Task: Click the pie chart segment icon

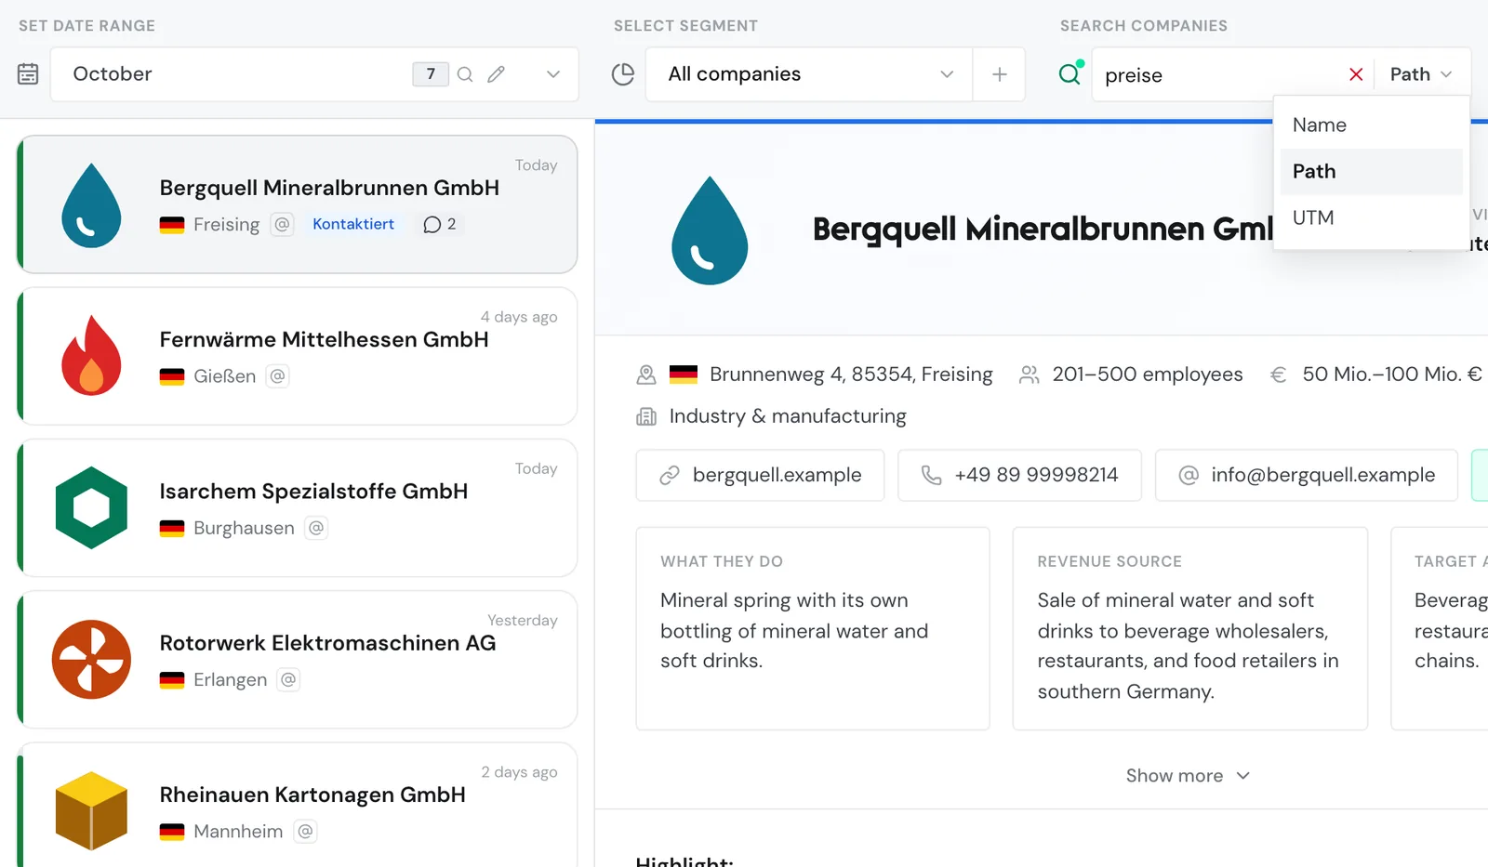Action: [623, 74]
